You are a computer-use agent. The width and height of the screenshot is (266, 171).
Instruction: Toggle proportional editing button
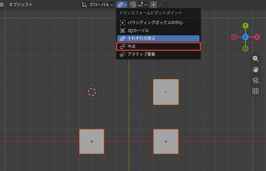click(153, 5)
